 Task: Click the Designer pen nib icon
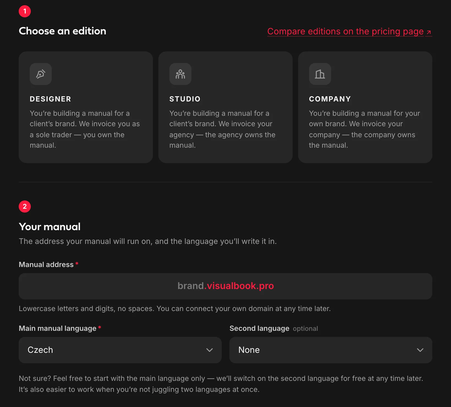[x=41, y=74]
